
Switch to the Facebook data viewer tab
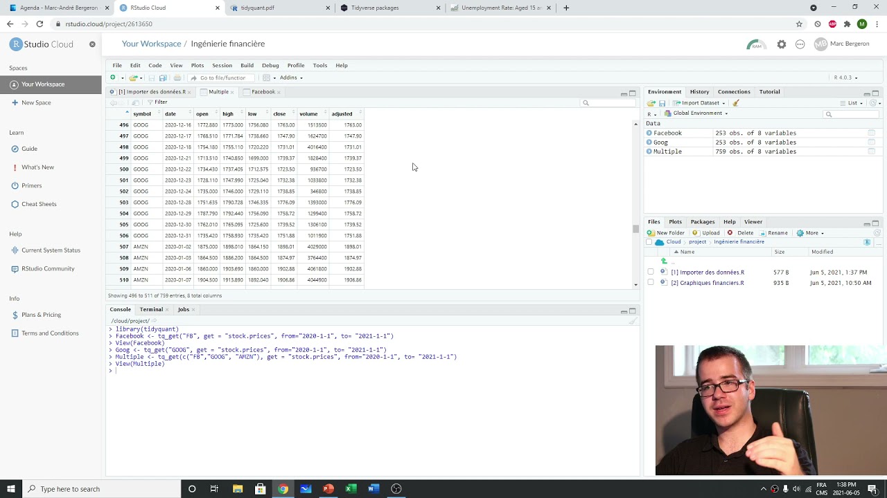click(263, 92)
